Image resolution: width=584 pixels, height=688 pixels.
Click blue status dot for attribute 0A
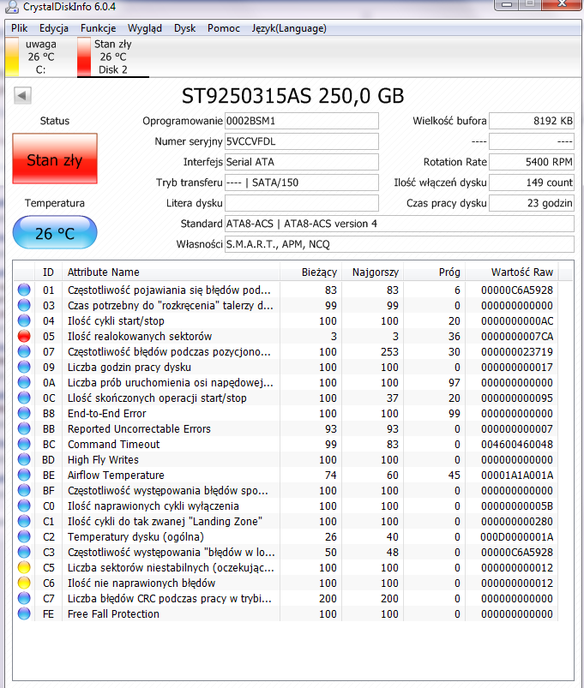point(24,382)
